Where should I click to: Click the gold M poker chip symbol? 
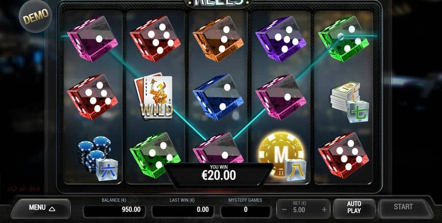pyautogui.click(x=281, y=155)
